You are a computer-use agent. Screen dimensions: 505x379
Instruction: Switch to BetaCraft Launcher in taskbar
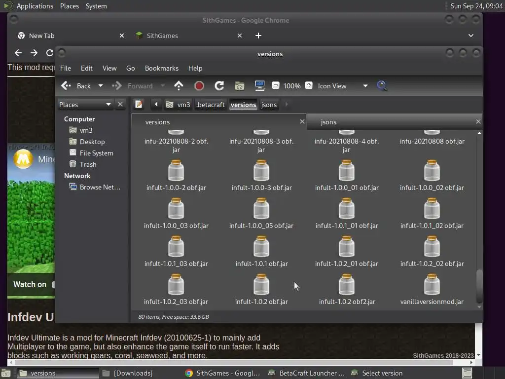[x=307, y=373]
